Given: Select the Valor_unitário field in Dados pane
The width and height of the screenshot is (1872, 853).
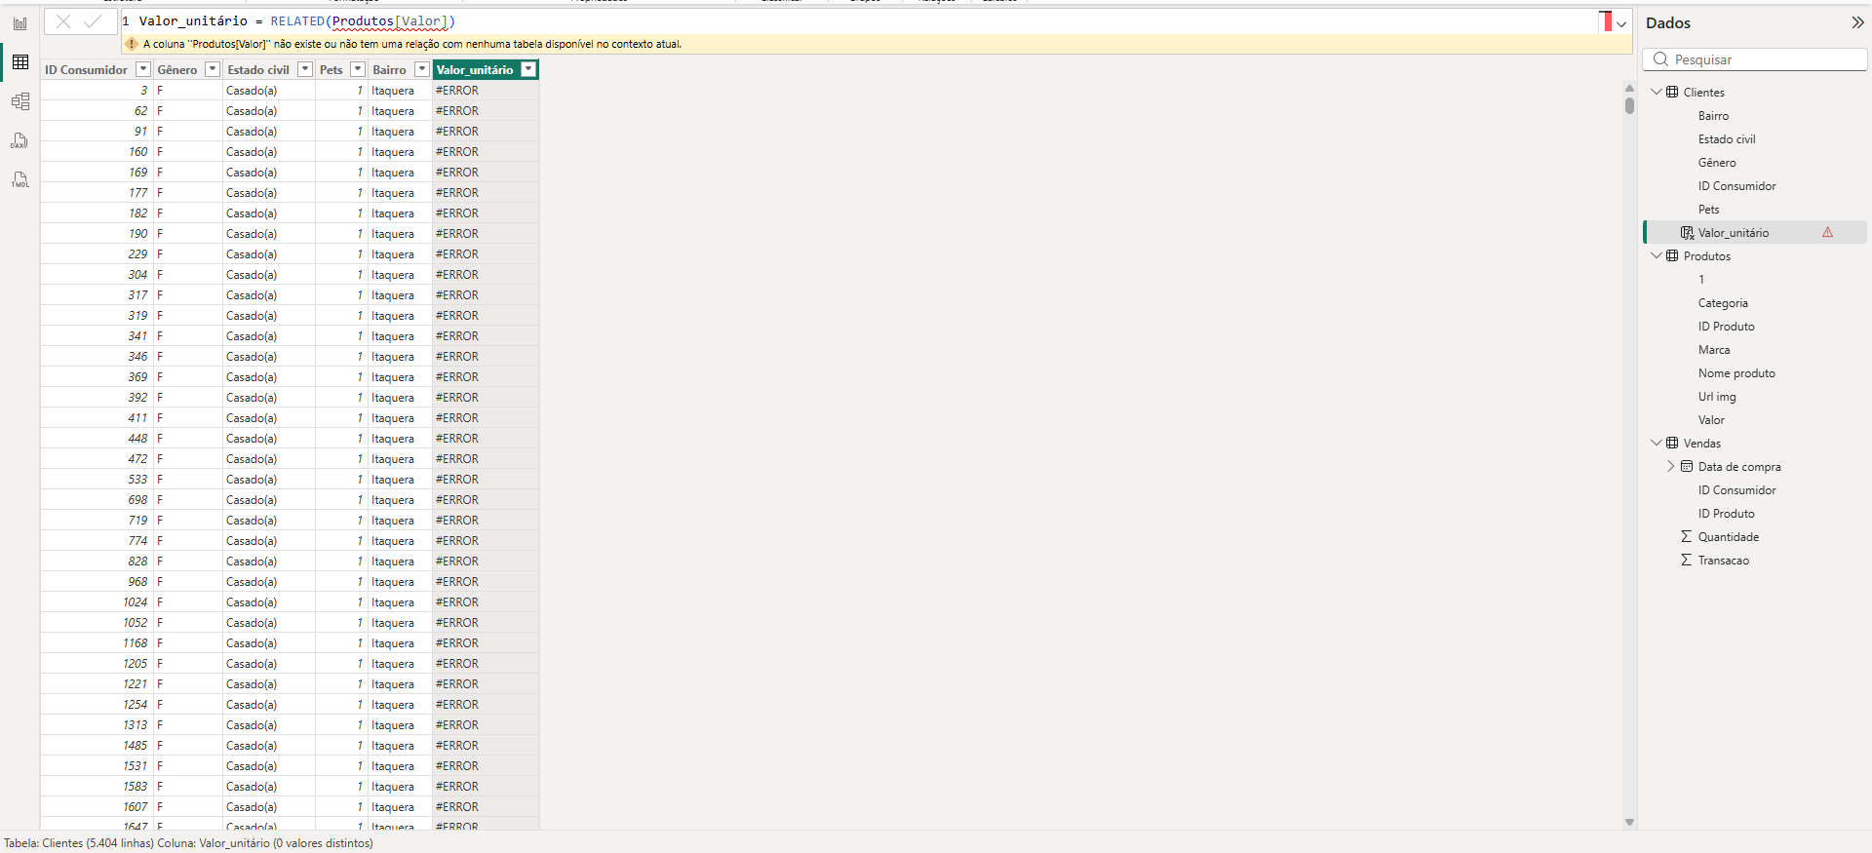Looking at the screenshot, I should [x=1734, y=233].
